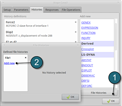122x106 pixels.
Task: Click Add new file history link
Action: pos(9,63)
